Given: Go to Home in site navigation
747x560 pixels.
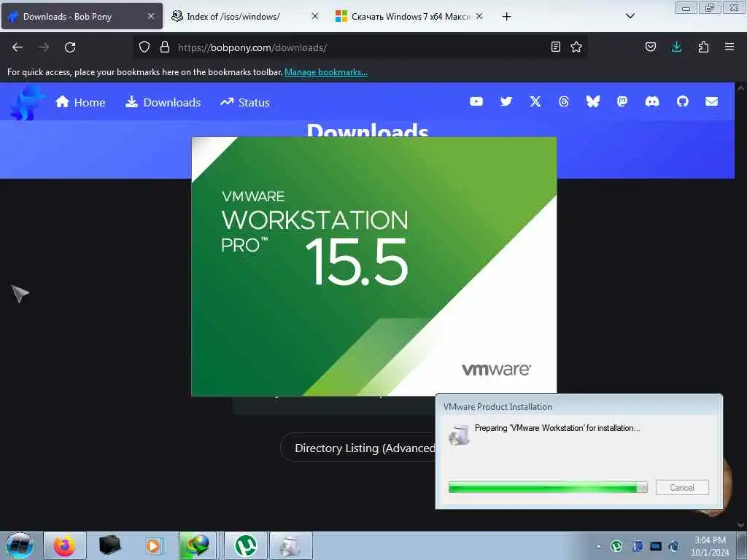Looking at the screenshot, I should point(80,102).
